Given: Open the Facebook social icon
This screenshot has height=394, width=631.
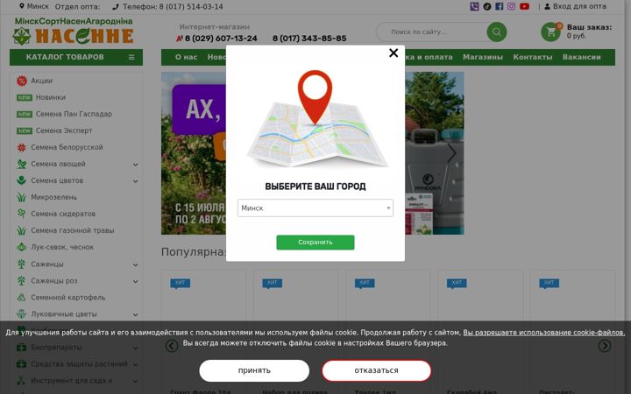Looking at the screenshot, I should coord(499,6).
